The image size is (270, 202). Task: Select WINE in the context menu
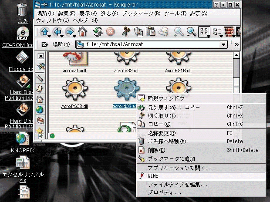click(201, 176)
